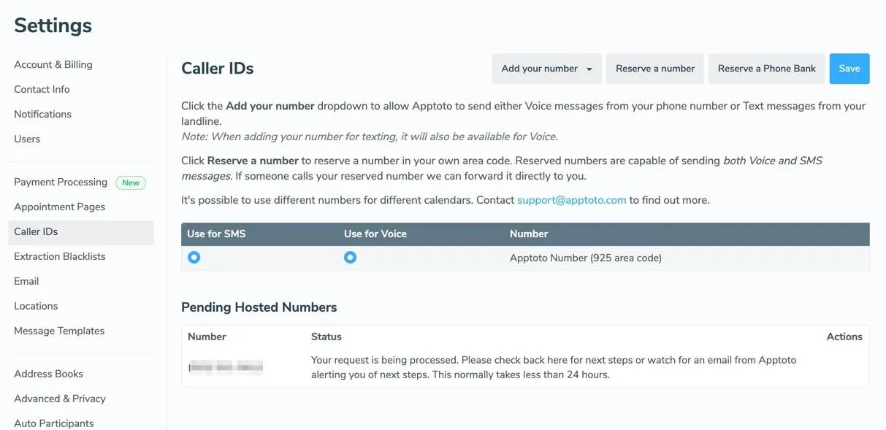Open Payment Processing settings

point(60,182)
